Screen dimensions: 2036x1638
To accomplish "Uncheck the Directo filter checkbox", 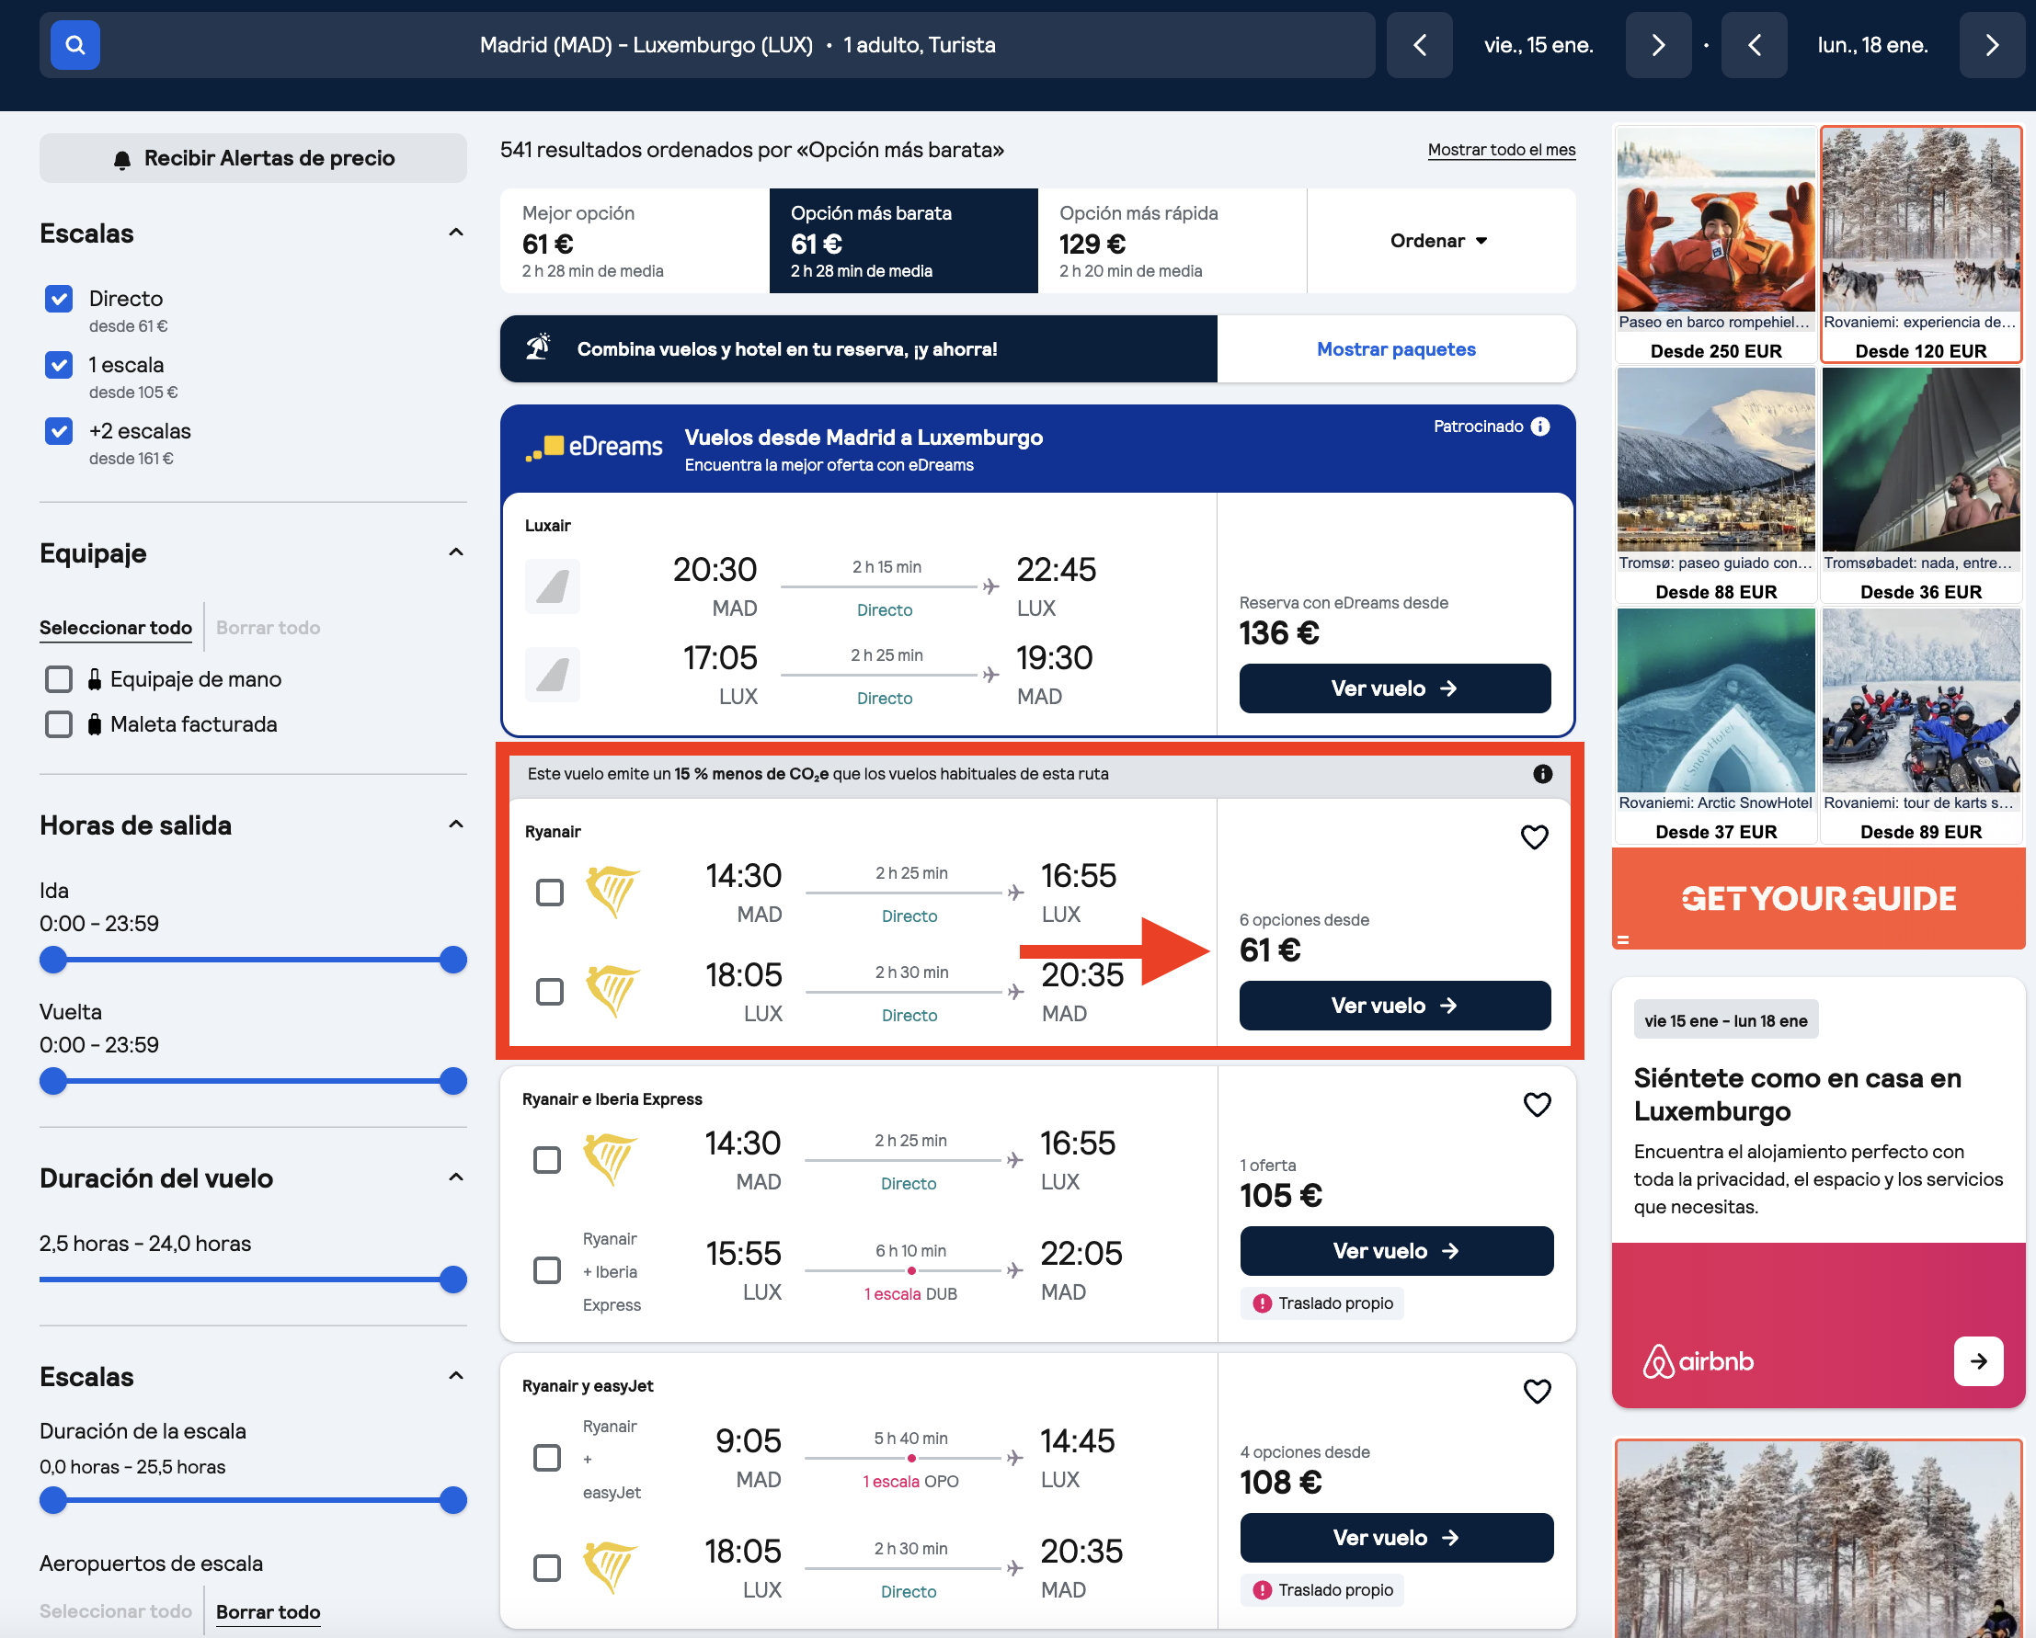I will coord(59,299).
